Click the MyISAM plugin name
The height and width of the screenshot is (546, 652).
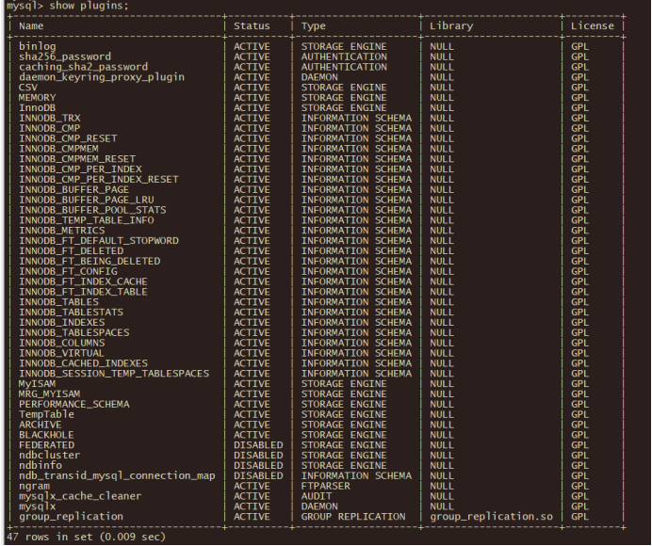pyautogui.click(x=37, y=384)
